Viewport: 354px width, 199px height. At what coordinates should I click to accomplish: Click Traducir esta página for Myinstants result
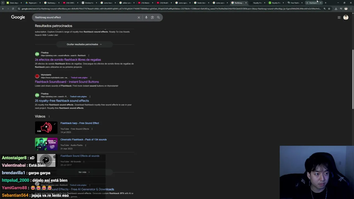[79, 78]
